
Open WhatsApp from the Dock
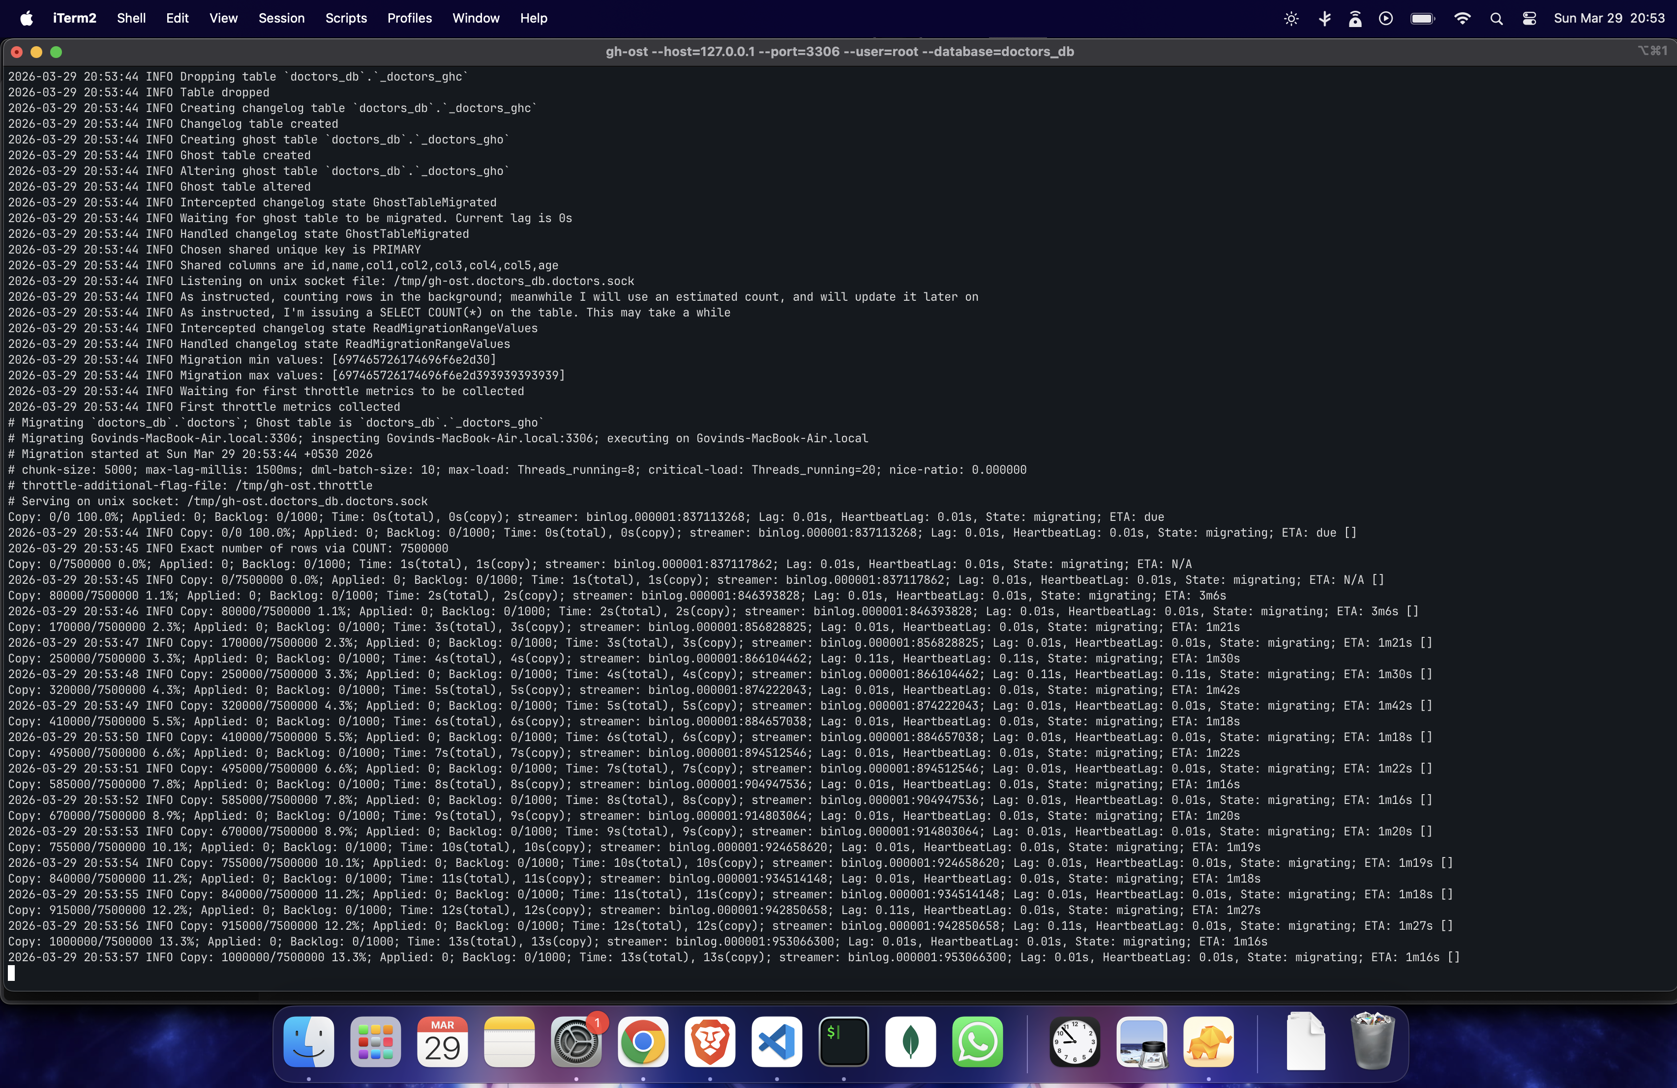point(977,1041)
